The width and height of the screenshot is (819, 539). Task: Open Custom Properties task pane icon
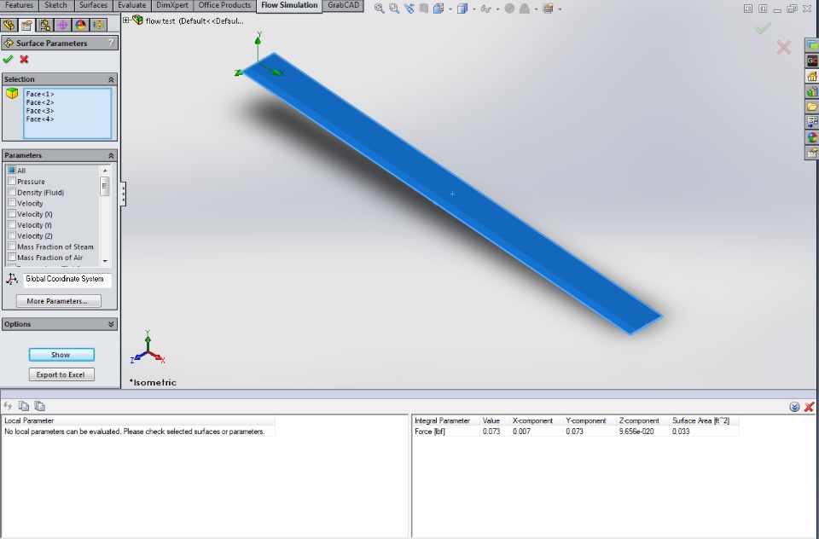point(812,153)
